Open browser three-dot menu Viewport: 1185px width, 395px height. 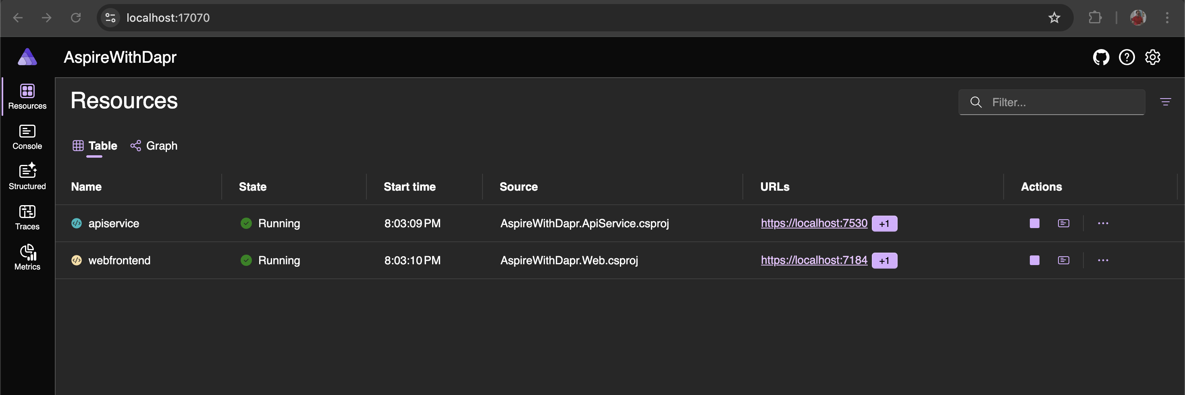pos(1167,18)
